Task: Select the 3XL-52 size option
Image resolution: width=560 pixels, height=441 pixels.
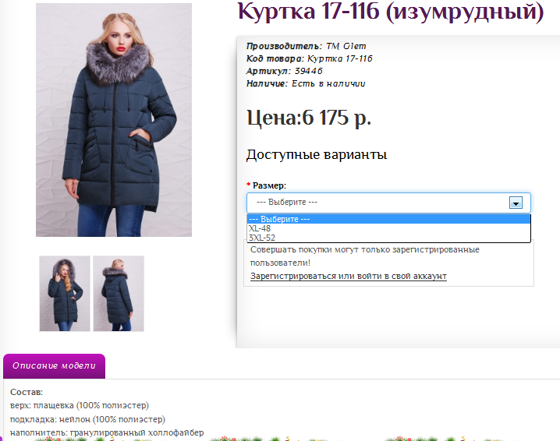Action: pyautogui.click(x=388, y=238)
